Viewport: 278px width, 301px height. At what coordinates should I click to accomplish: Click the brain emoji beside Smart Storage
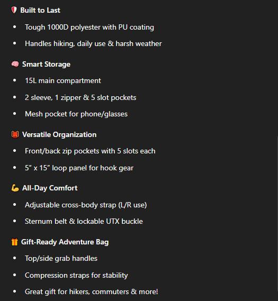click(15, 64)
